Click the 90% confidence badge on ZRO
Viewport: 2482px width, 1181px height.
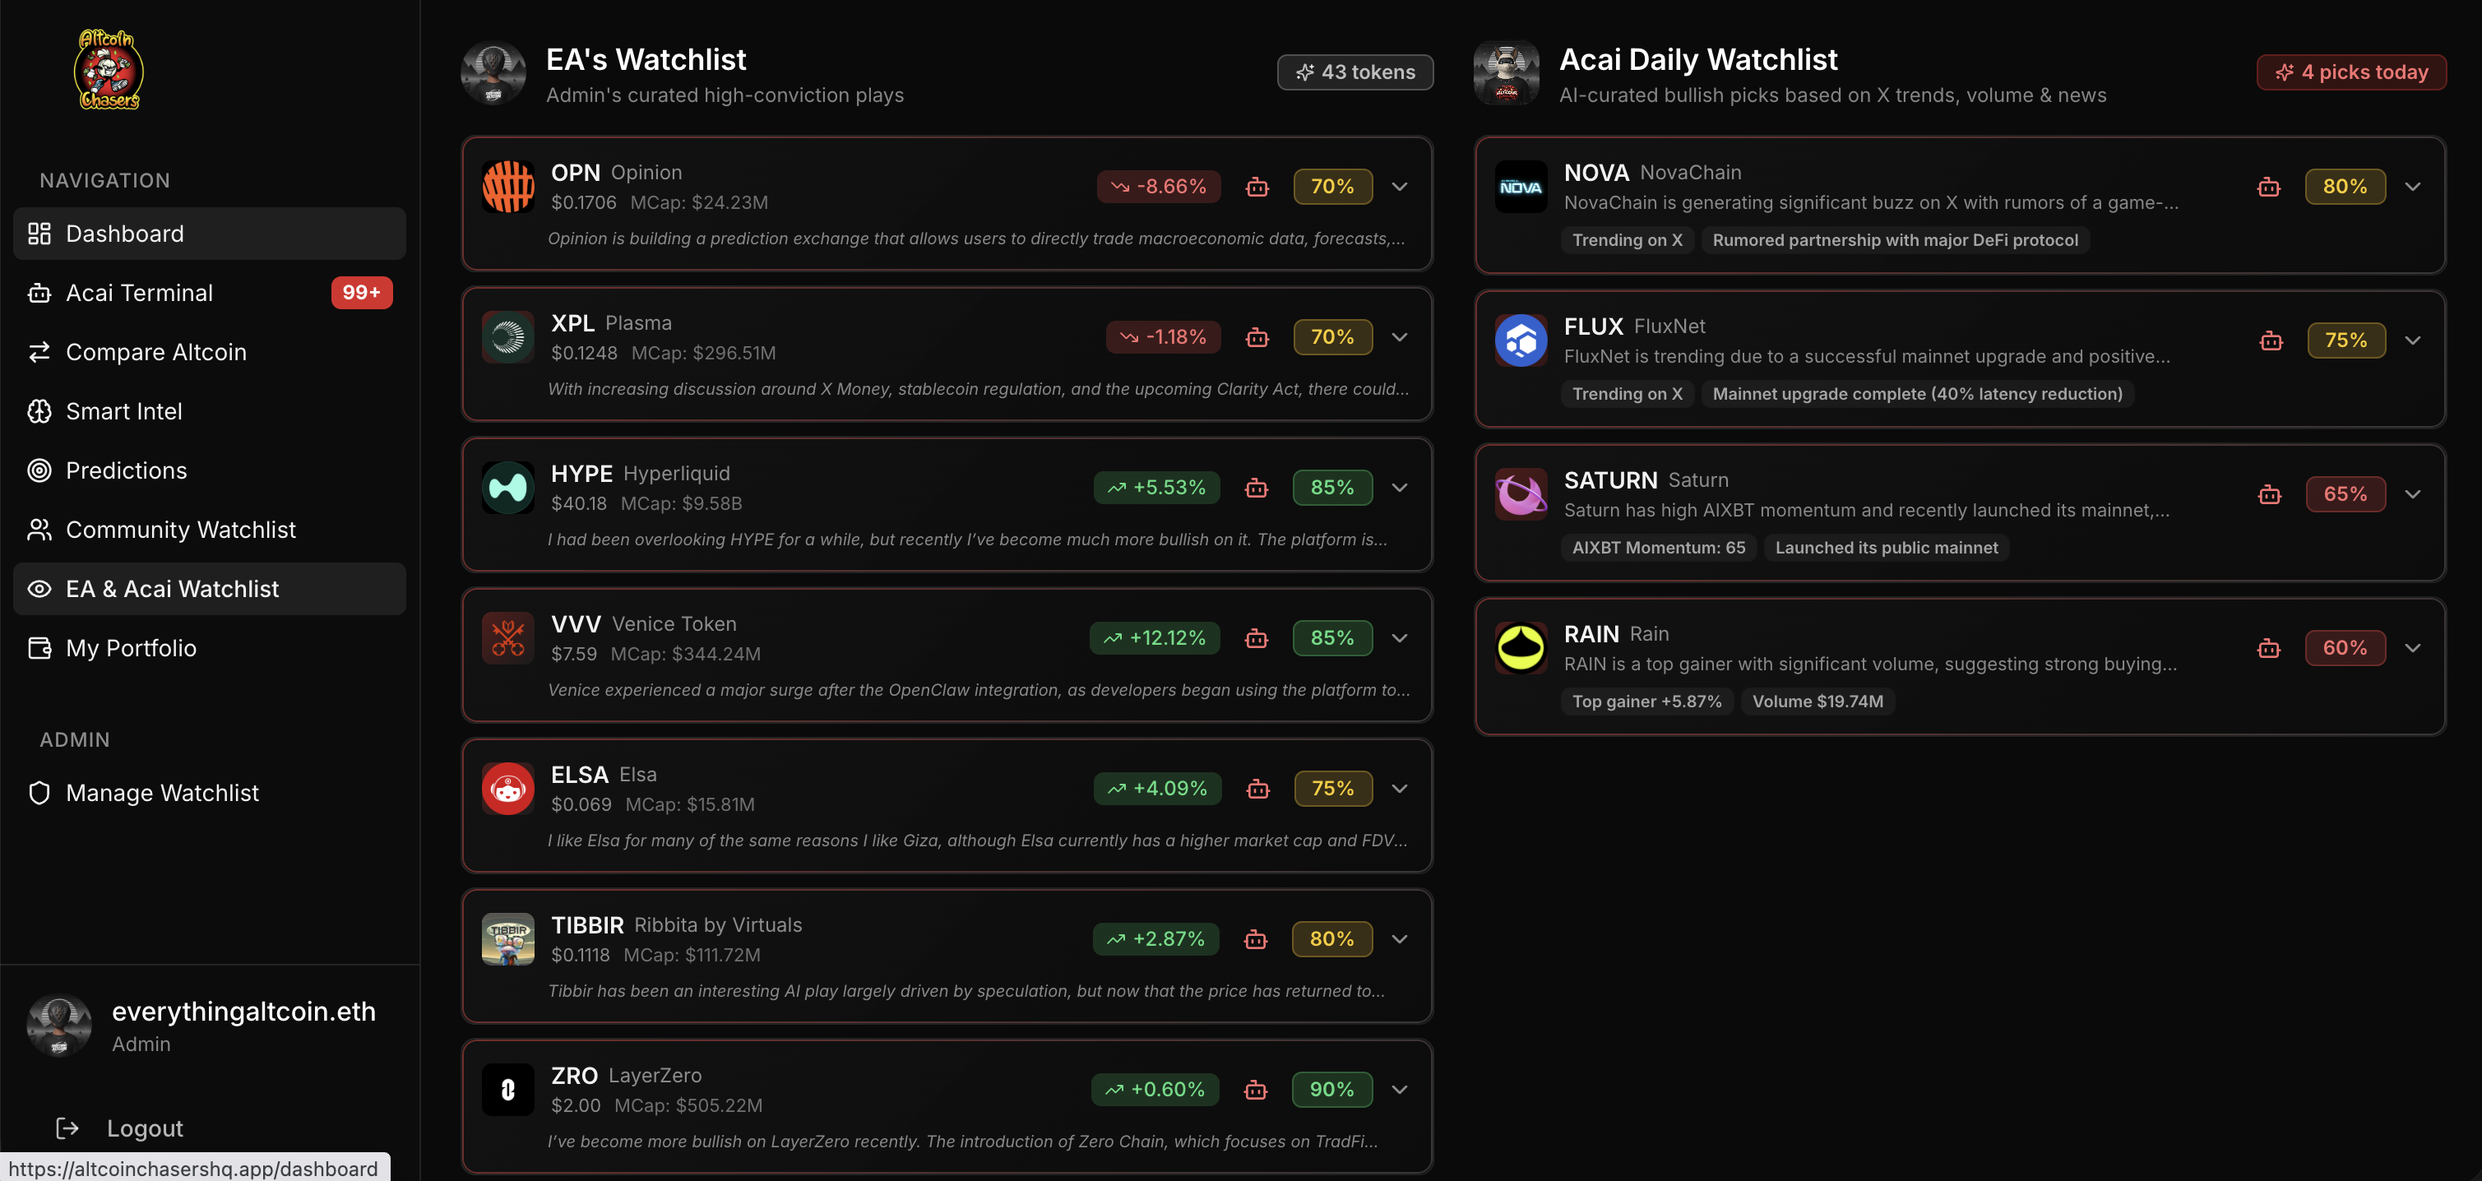(x=1332, y=1090)
